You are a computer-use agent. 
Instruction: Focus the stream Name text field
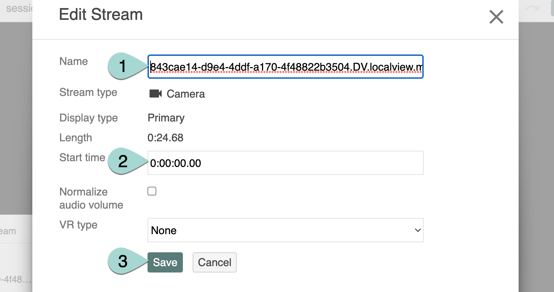pos(285,67)
